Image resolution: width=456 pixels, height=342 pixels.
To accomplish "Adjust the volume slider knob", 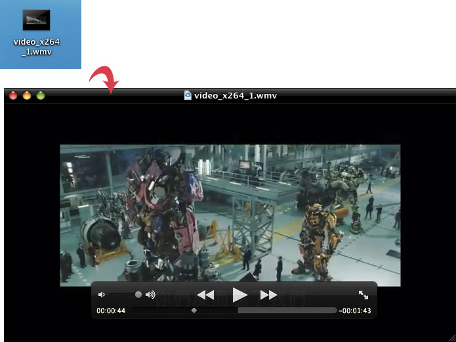I will (138, 295).
